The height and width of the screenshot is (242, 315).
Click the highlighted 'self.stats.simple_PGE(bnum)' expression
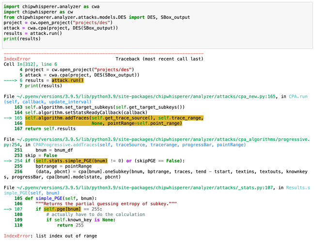coord(72,161)
